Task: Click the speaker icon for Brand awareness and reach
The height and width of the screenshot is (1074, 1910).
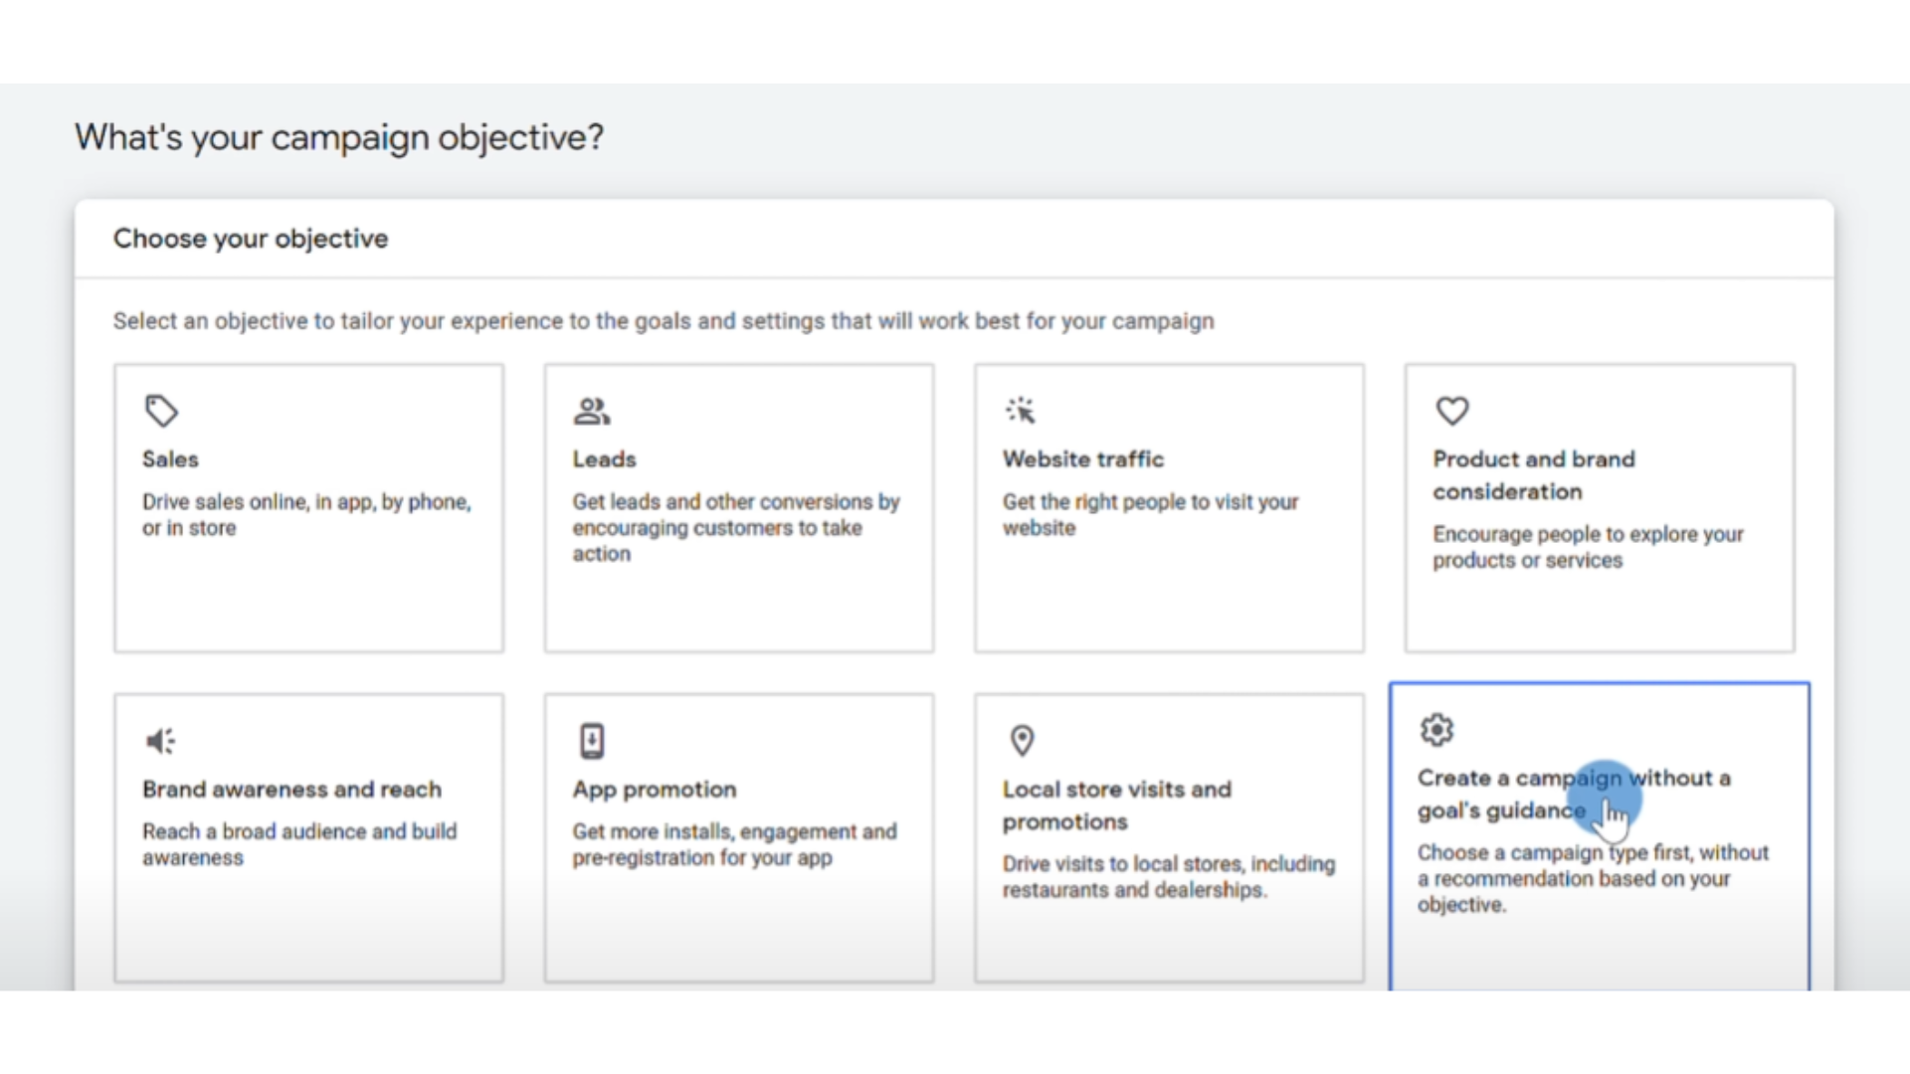Action: [x=160, y=740]
